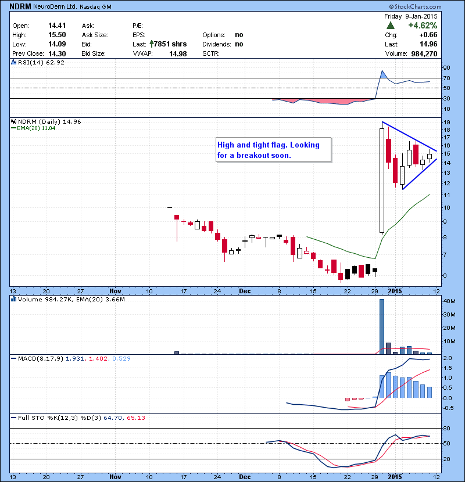This screenshot has width=465, height=482.
Task: Click the green up triangle next to +4.62%
Action: (390, 25)
